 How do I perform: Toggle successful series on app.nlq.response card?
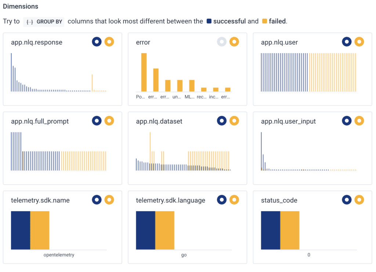97,42
